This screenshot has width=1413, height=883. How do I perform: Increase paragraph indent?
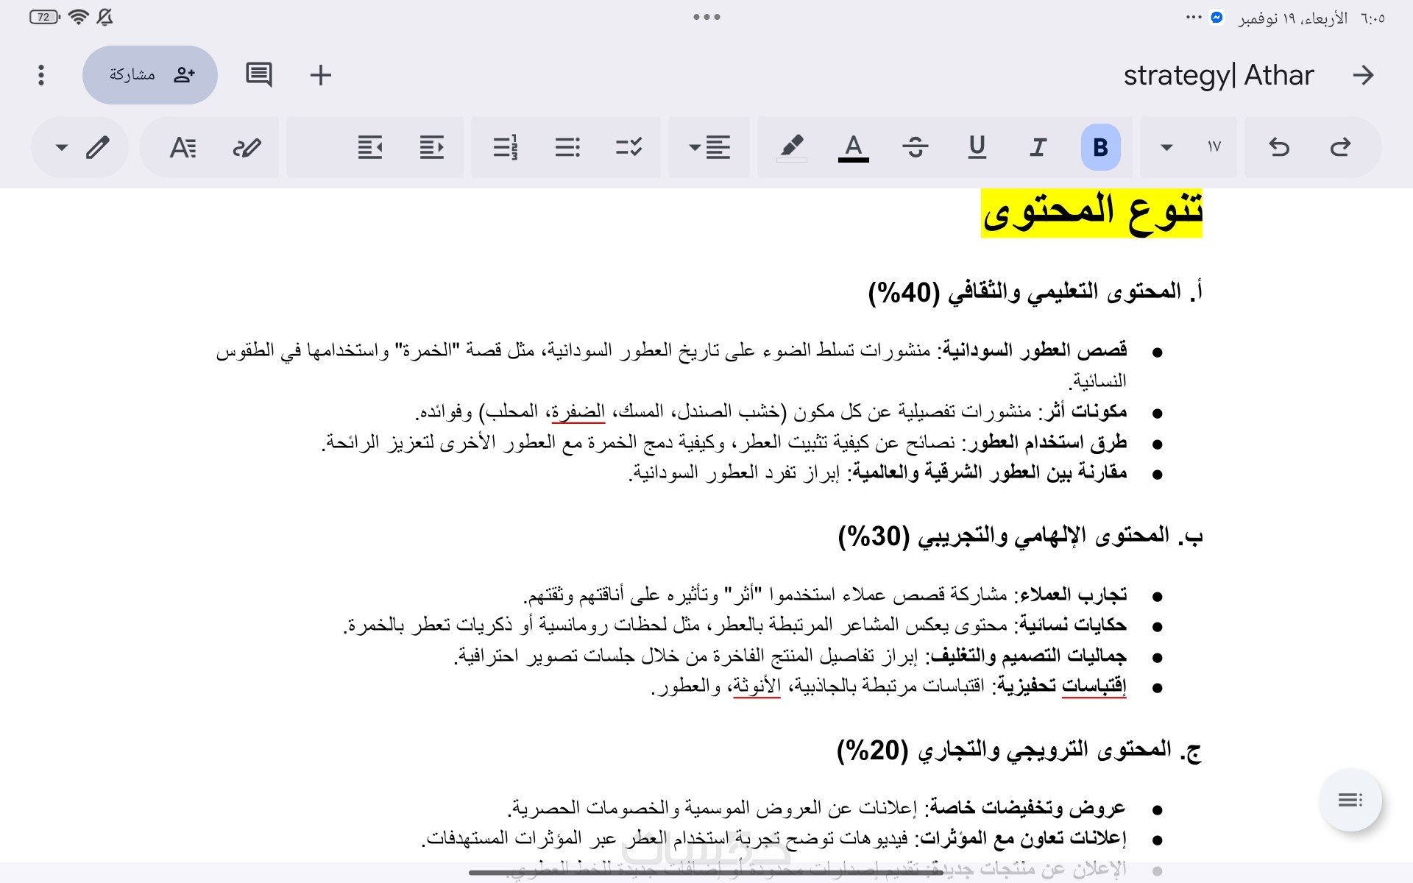coord(369,147)
